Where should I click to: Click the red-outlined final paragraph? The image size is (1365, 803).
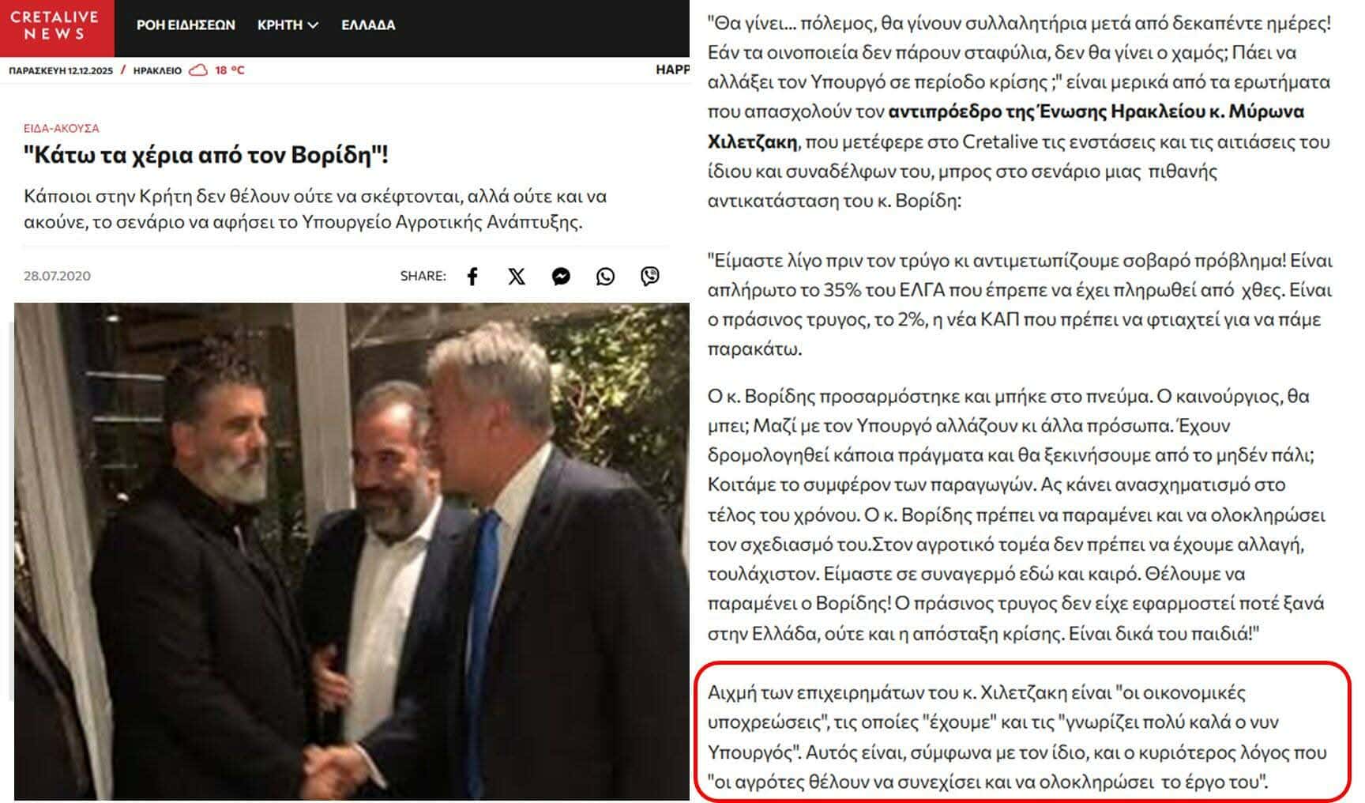tap(1022, 731)
